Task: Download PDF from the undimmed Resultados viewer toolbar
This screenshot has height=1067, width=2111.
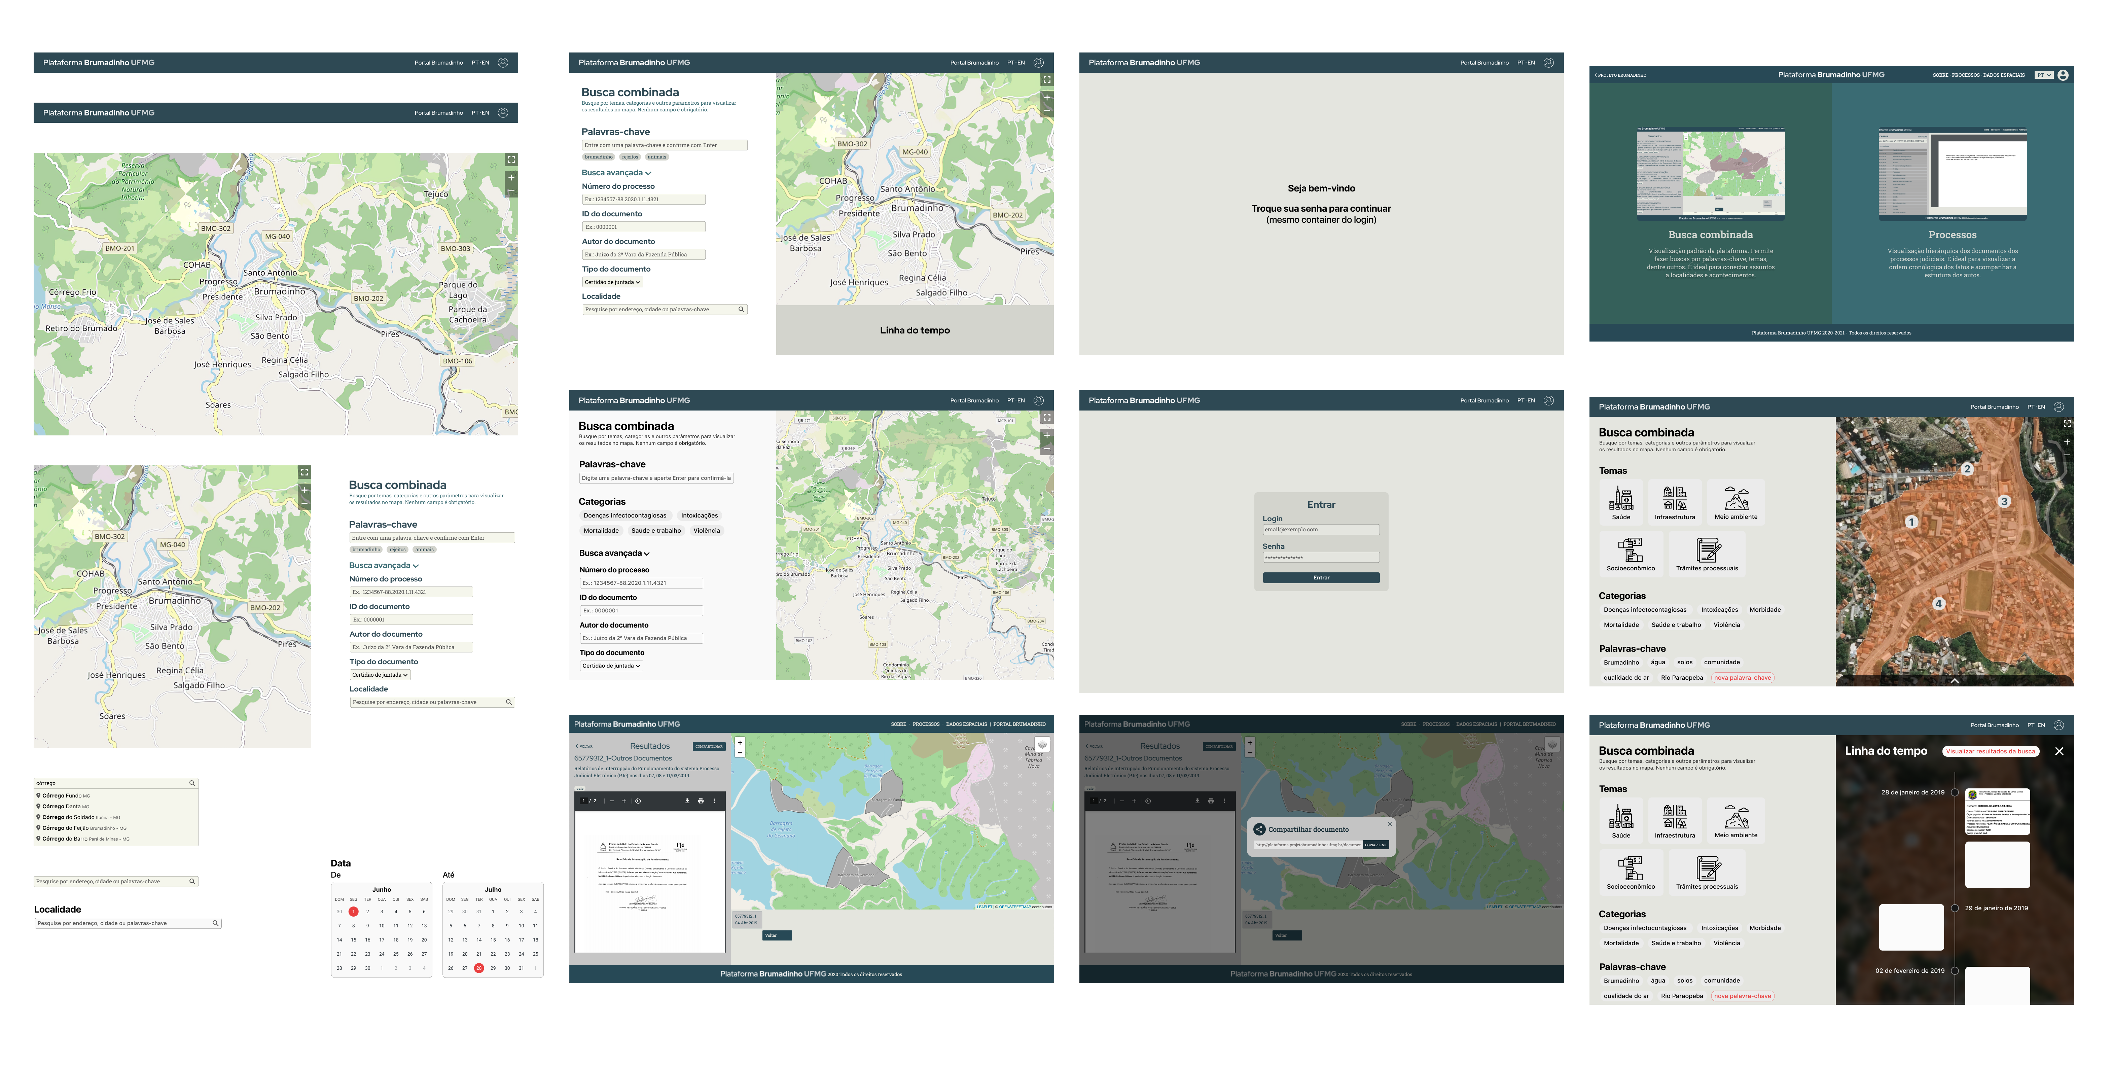Action: tap(687, 801)
